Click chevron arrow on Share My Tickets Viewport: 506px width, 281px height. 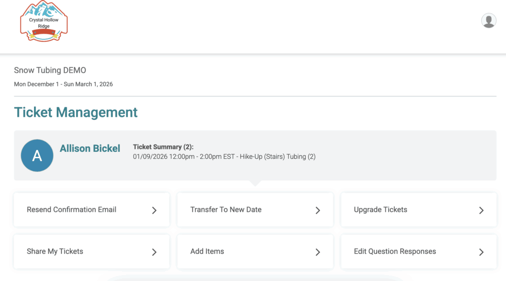pyautogui.click(x=154, y=252)
